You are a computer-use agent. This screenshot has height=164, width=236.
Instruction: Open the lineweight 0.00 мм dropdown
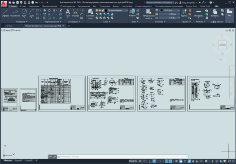pyautogui.click(x=169, y=14)
